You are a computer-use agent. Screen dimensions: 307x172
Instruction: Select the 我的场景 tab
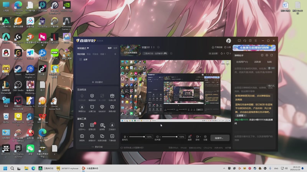[81, 54]
